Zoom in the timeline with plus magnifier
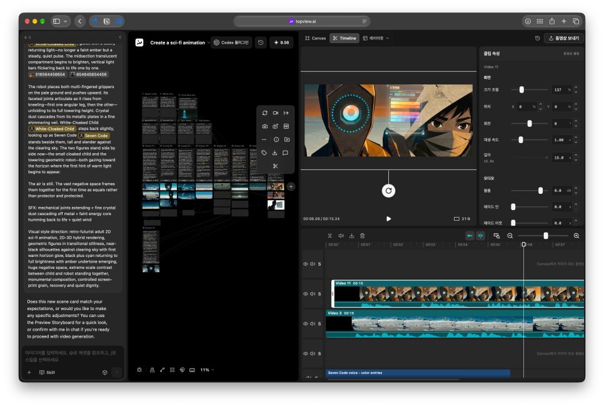Image resolution: width=604 pixels, height=407 pixels. (x=576, y=236)
